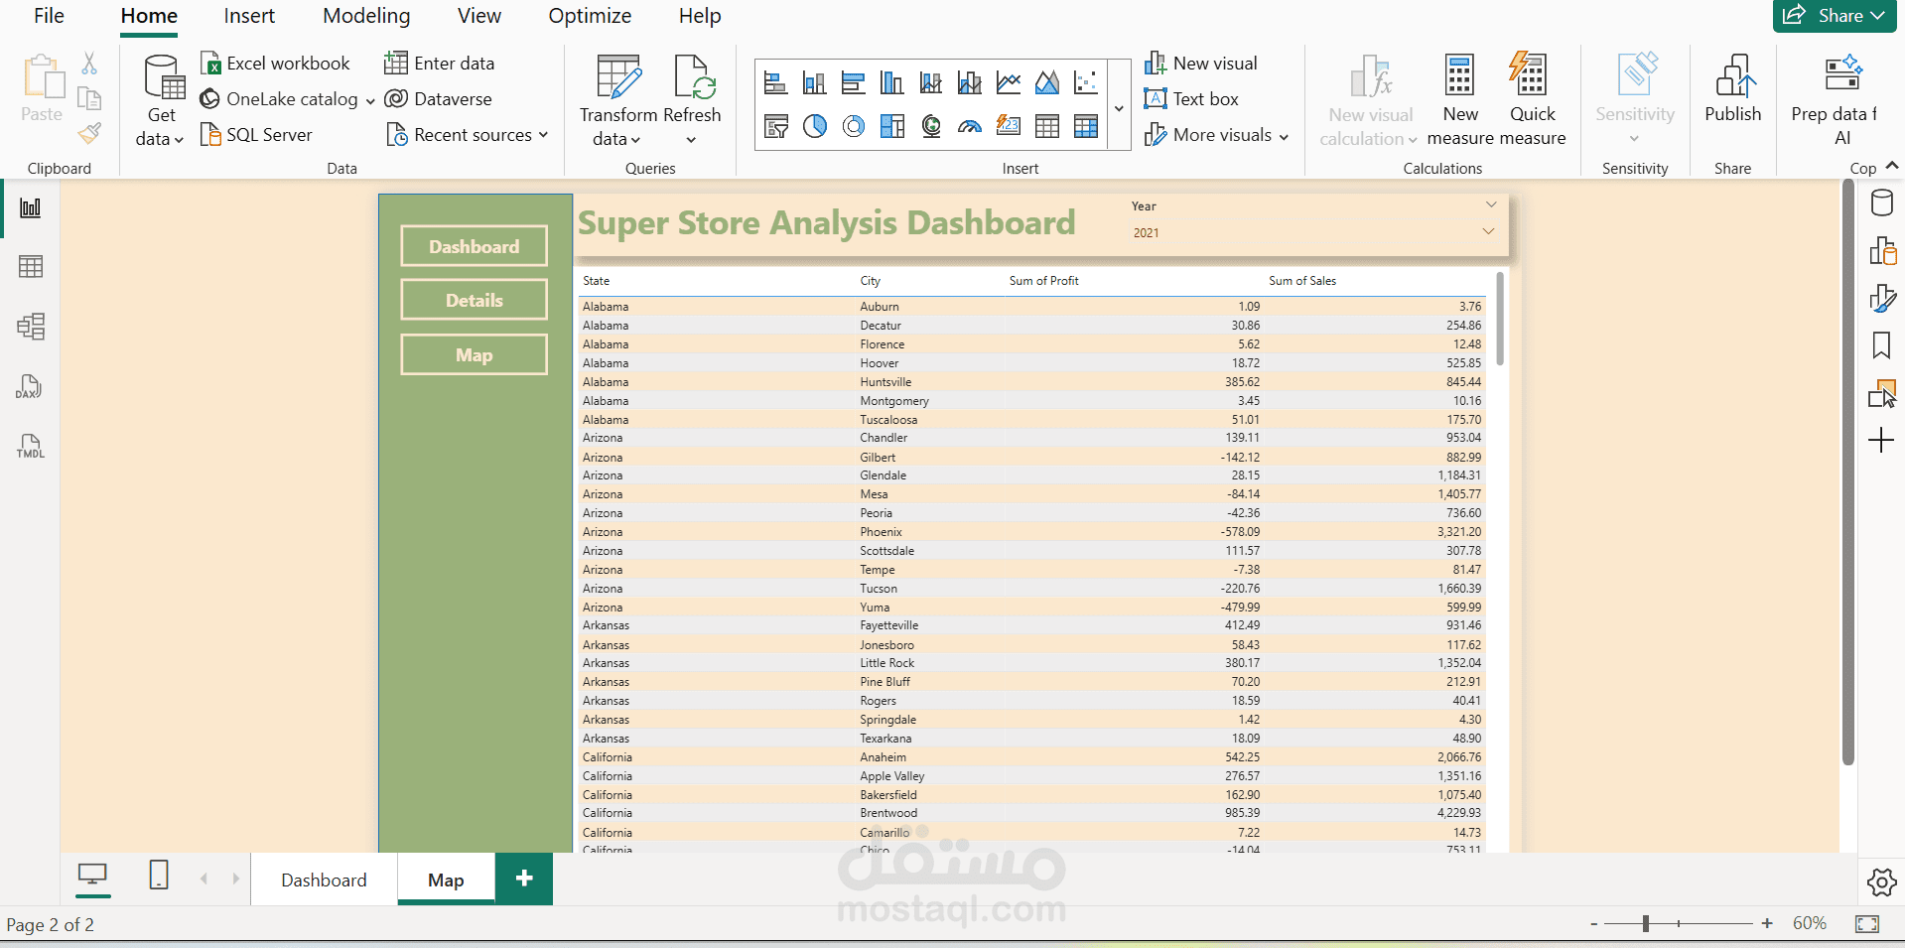Add a new report page

pos(524,879)
